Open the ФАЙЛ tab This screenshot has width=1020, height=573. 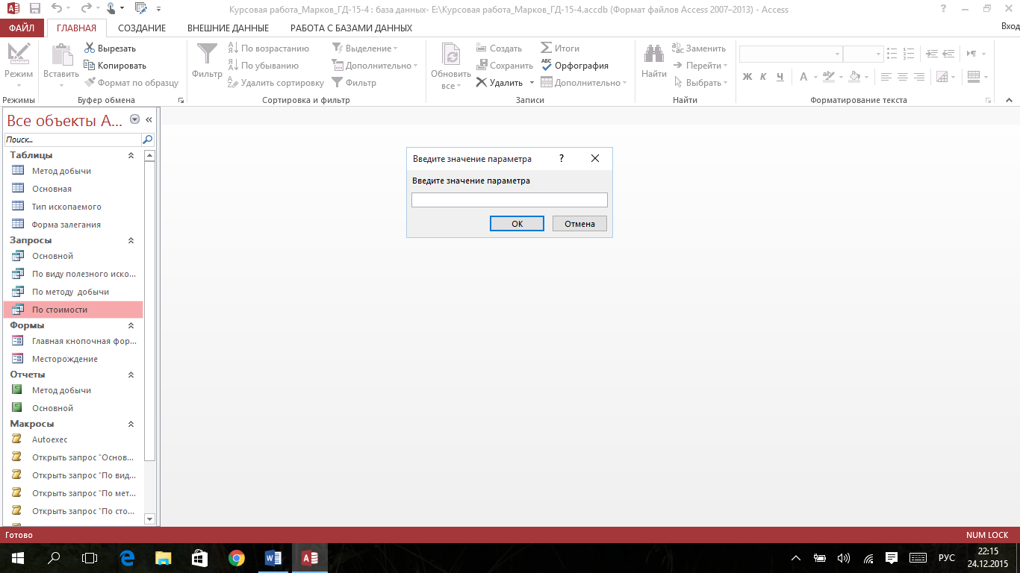click(22, 28)
